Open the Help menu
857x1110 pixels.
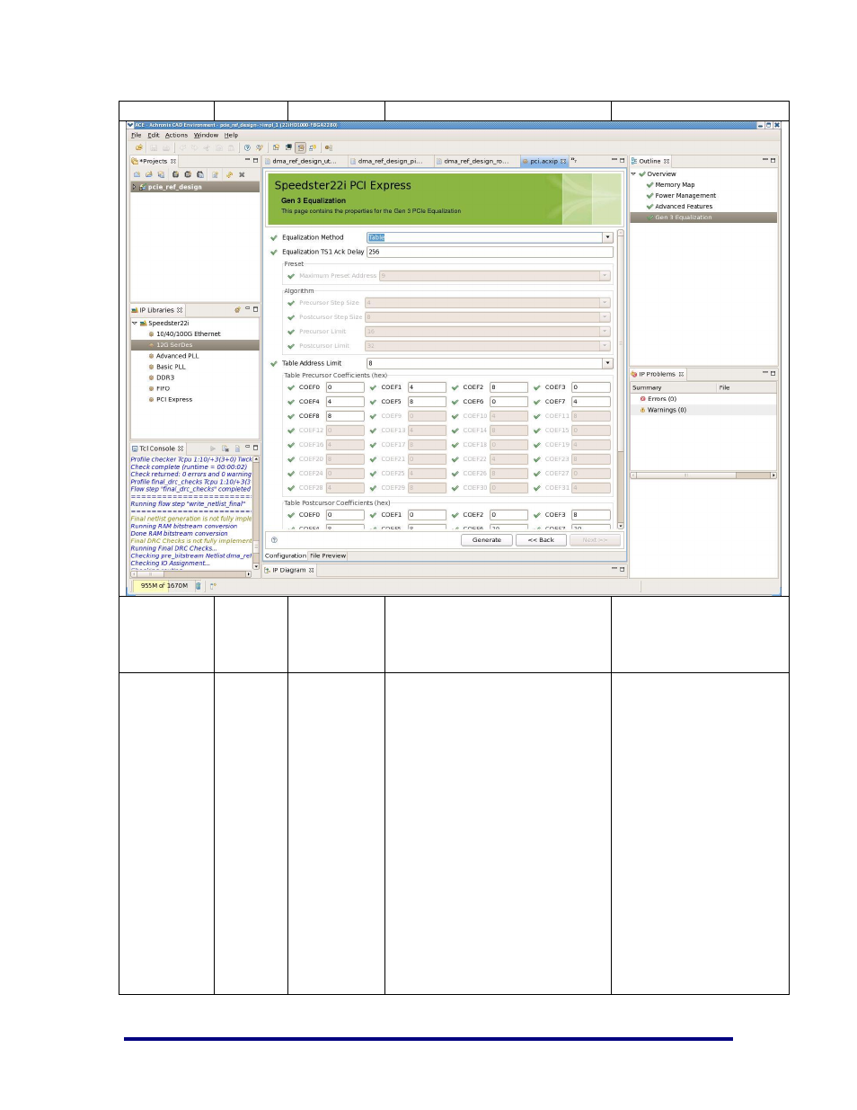point(231,135)
